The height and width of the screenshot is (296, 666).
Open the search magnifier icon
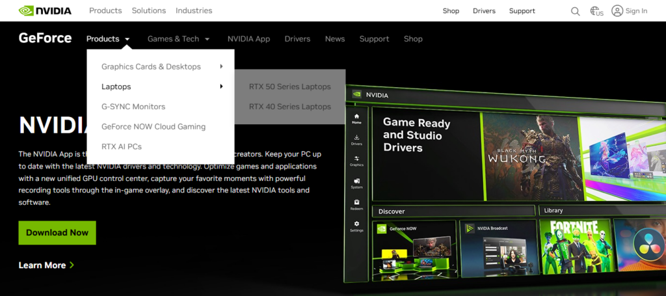click(x=575, y=12)
